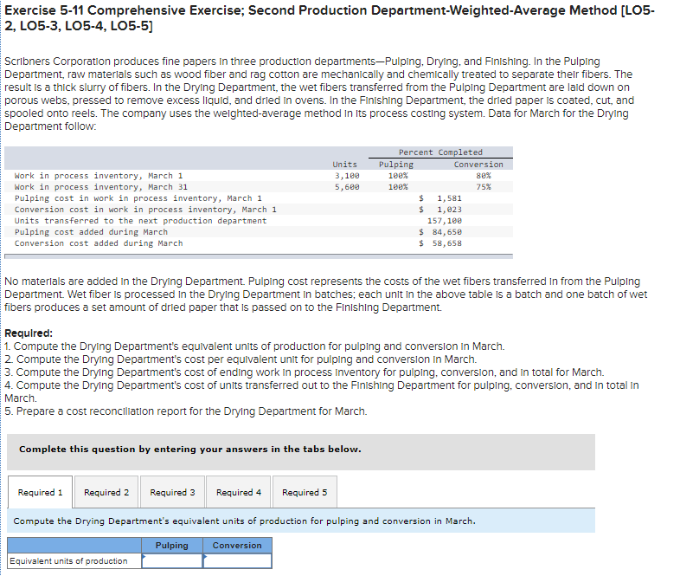This screenshot has height=576, width=680.
Task: Click 'Pulping cost added during March' row
Action: [259, 232]
